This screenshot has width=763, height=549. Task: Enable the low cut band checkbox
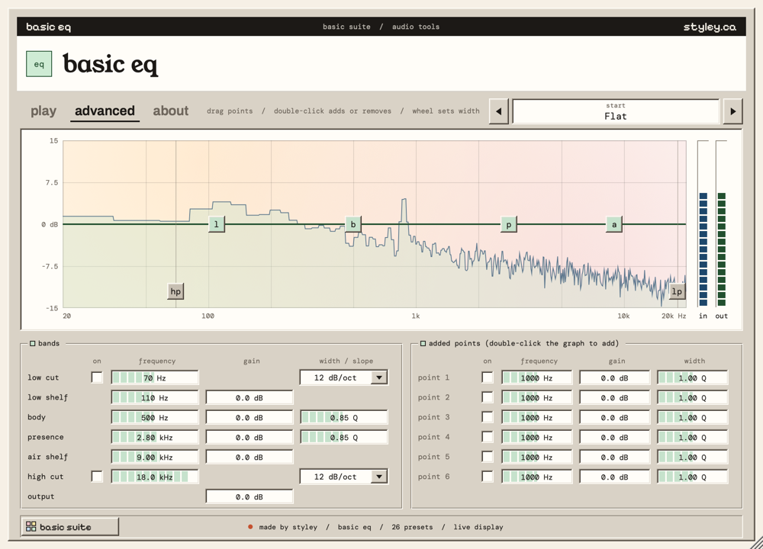click(98, 377)
